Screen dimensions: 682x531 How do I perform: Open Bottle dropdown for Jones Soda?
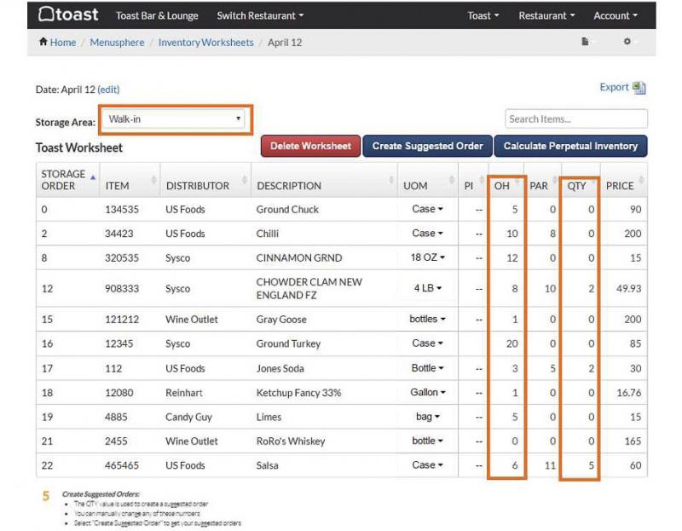(428, 368)
